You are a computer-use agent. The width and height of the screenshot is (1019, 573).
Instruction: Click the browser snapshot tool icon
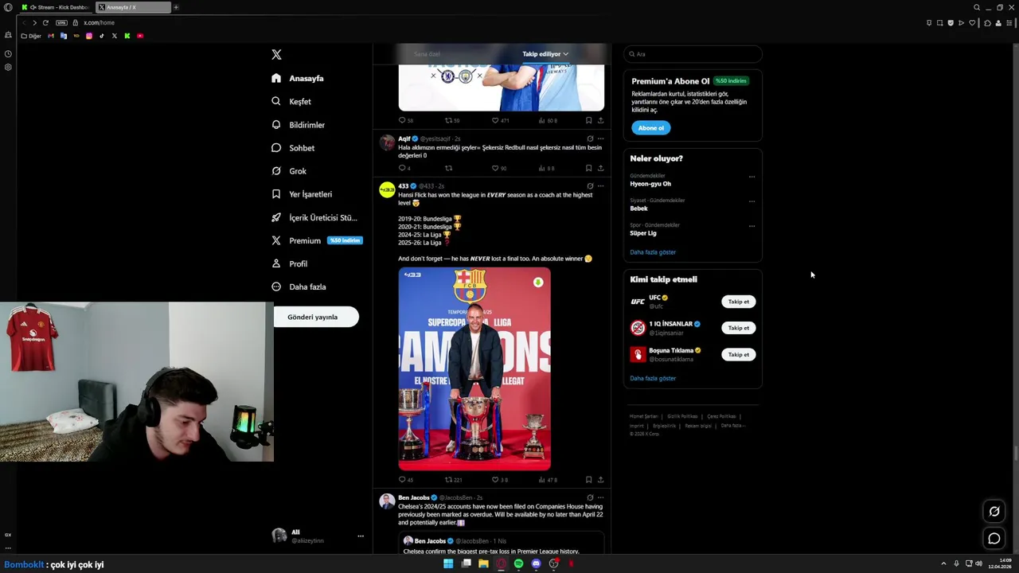point(939,22)
